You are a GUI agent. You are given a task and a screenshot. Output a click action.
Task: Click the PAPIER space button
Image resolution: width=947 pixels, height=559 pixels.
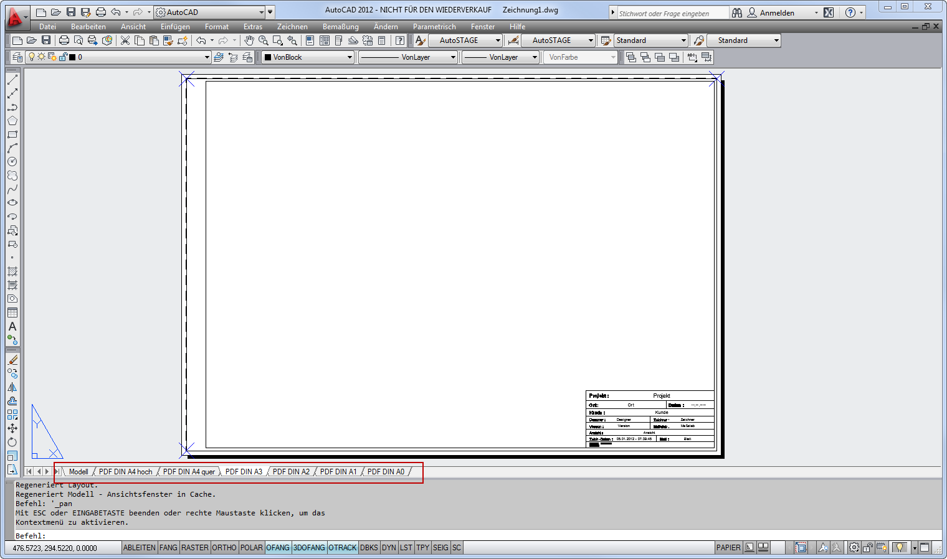[728, 548]
